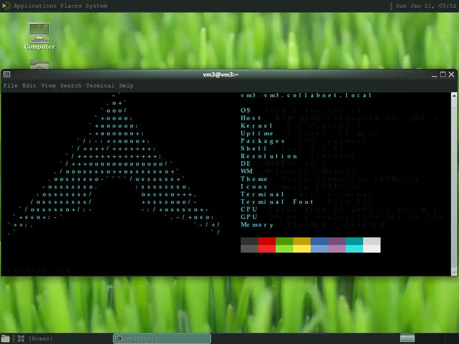Image resolution: width=459 pixels, height=344 pixels.
Task: Click the bright cyan swatch in the bottom color row
Action: (355, 249)
